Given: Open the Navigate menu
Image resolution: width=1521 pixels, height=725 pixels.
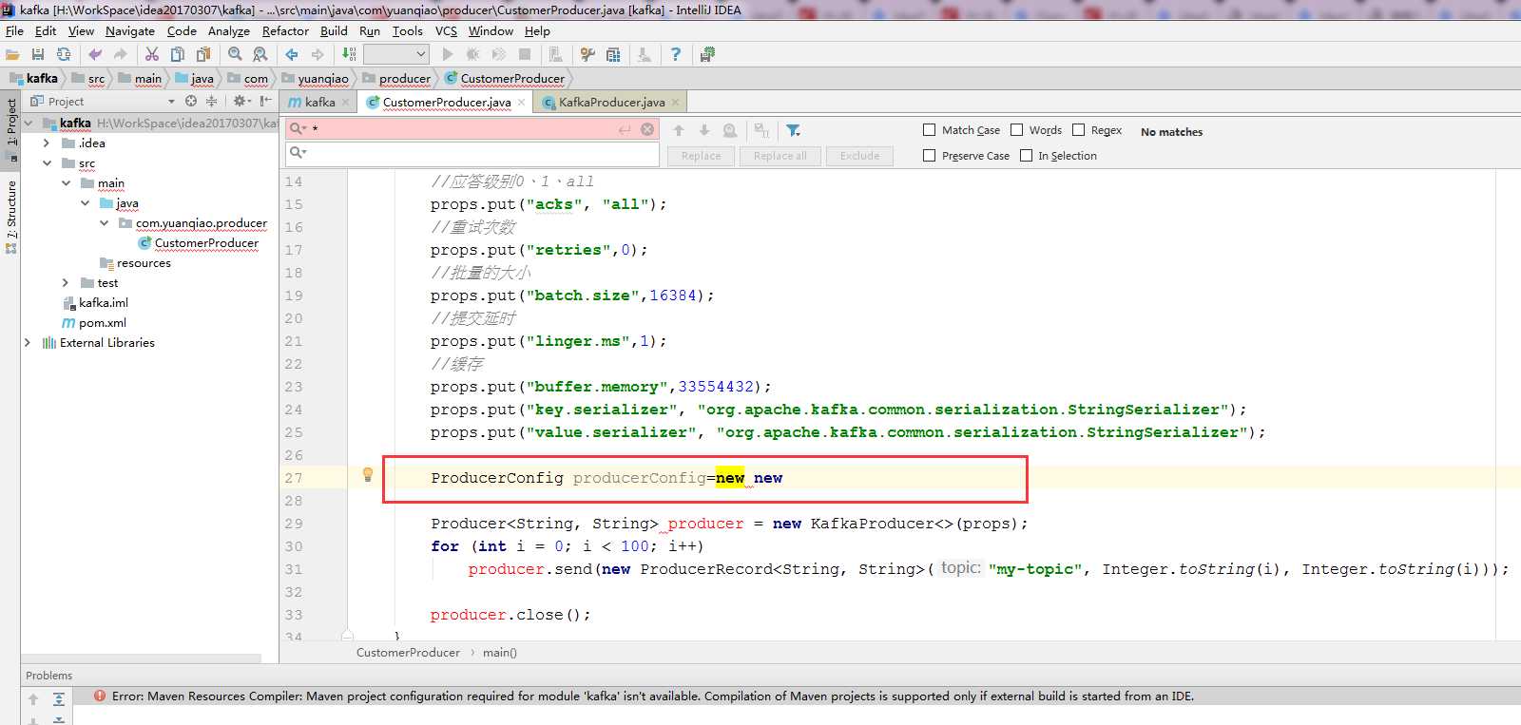Looking at the screenshot, I should coord(130,31).
